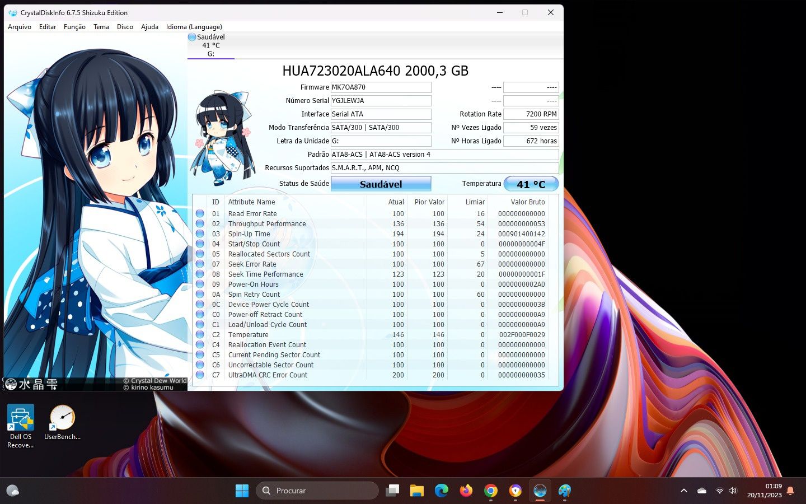The height and width of the screenshot is (504, 806).
Task: Click the status circle for Throughput Performance
Action: pos(200,223)
